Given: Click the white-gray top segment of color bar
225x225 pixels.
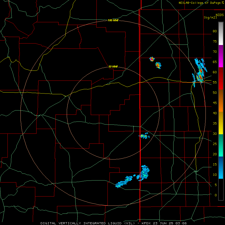Looking at the screenshot, I should pos(221,33).
